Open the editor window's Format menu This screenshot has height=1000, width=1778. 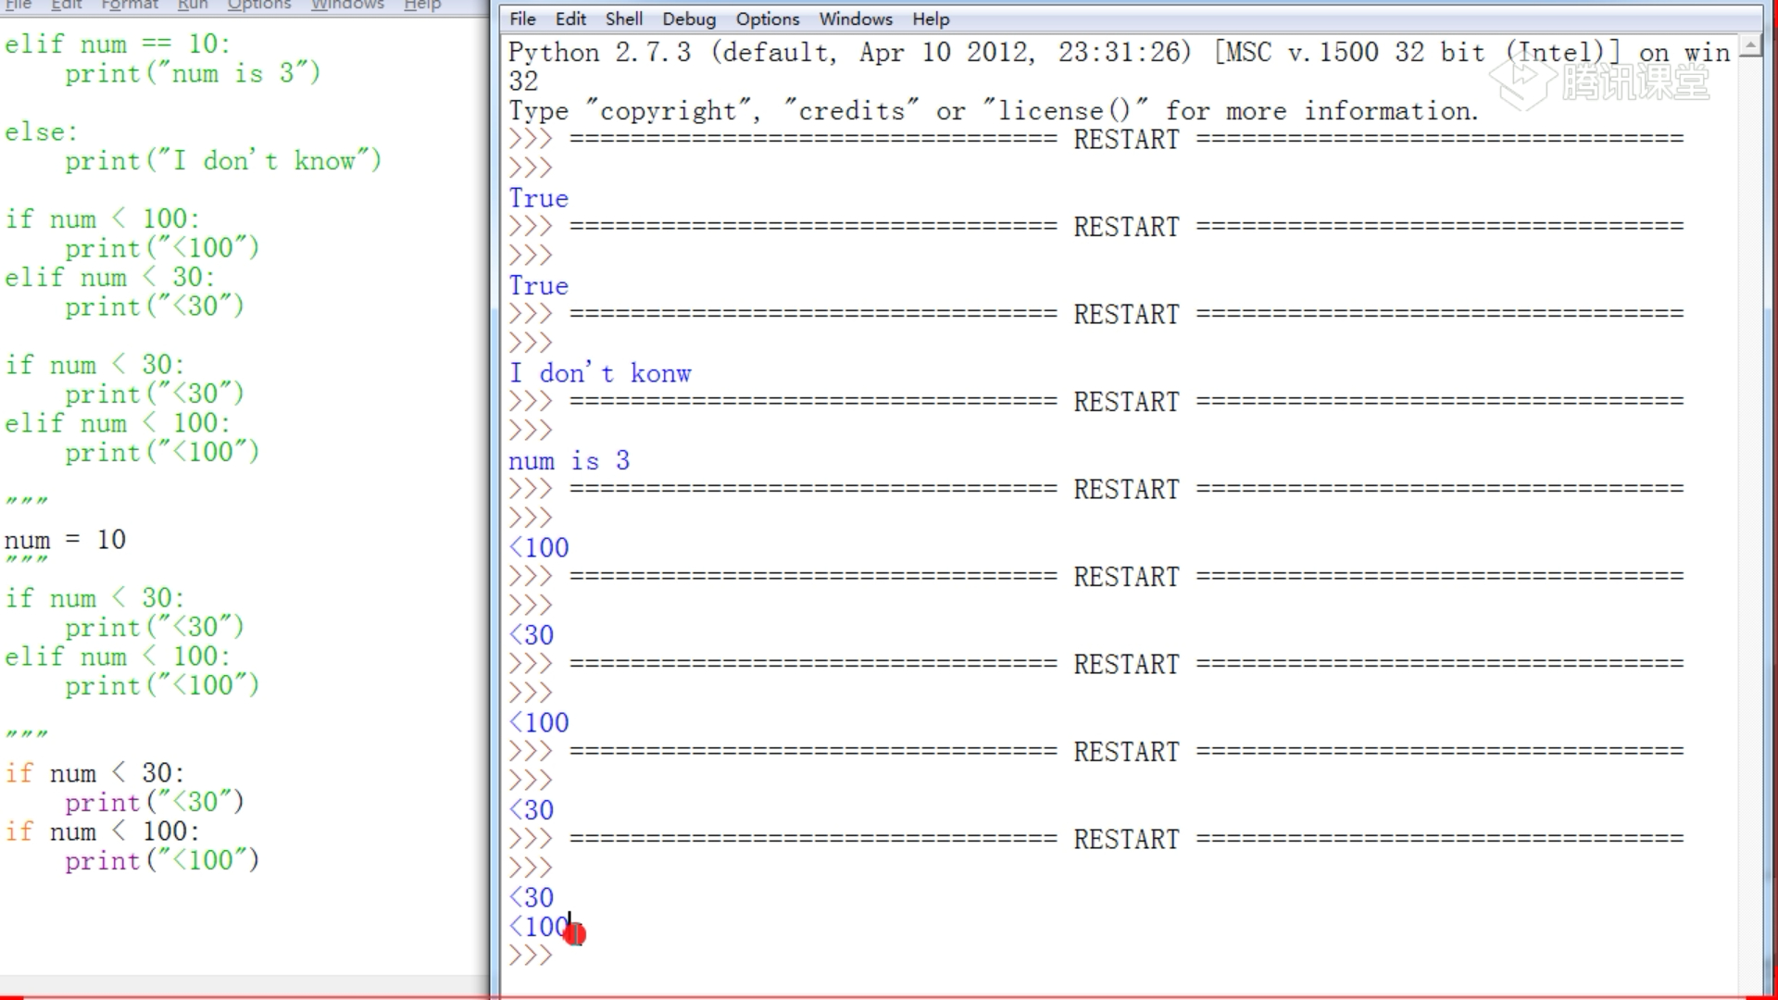coord(130,5)
